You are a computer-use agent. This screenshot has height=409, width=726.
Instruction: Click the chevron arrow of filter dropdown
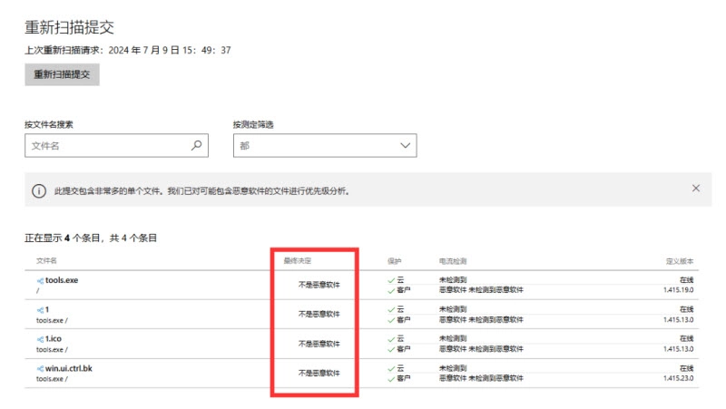pyautogui.click(x=405, y=145)
